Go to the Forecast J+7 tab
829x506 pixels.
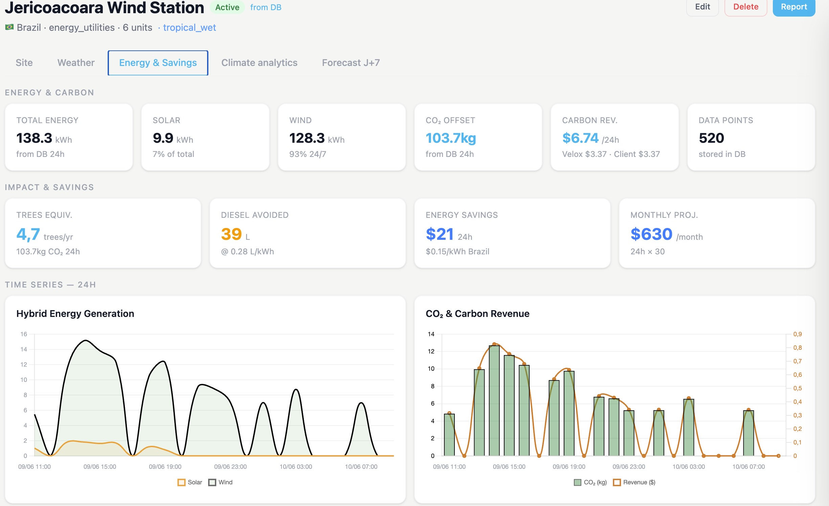pos(351,63)
